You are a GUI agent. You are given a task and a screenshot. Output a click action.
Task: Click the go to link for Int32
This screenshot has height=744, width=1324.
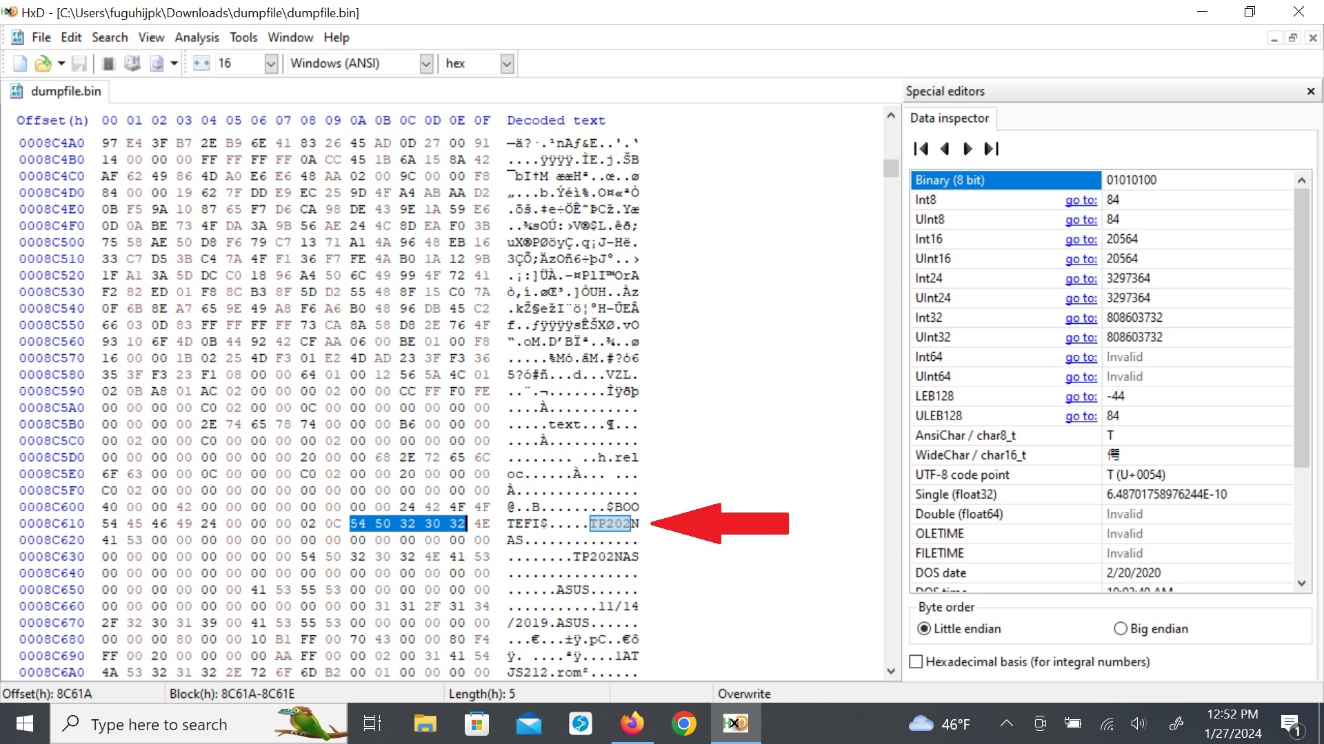pos(1081,318)
